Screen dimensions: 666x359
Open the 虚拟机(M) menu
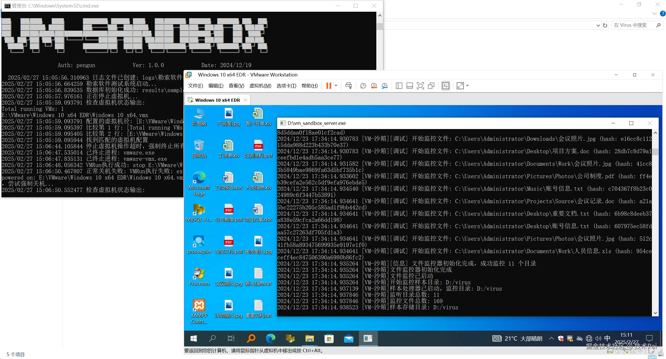260,86
